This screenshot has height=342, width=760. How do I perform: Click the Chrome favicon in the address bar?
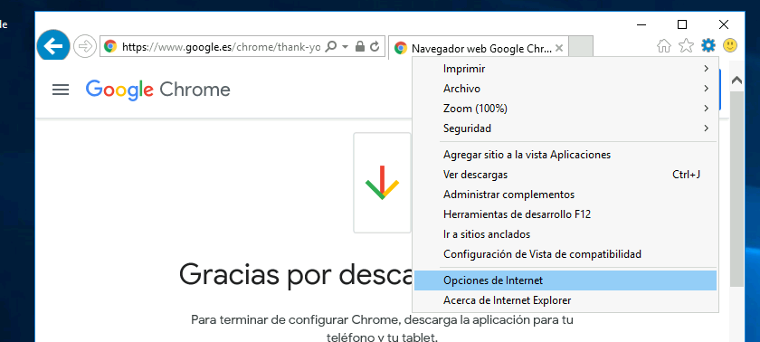click(110, 46)
